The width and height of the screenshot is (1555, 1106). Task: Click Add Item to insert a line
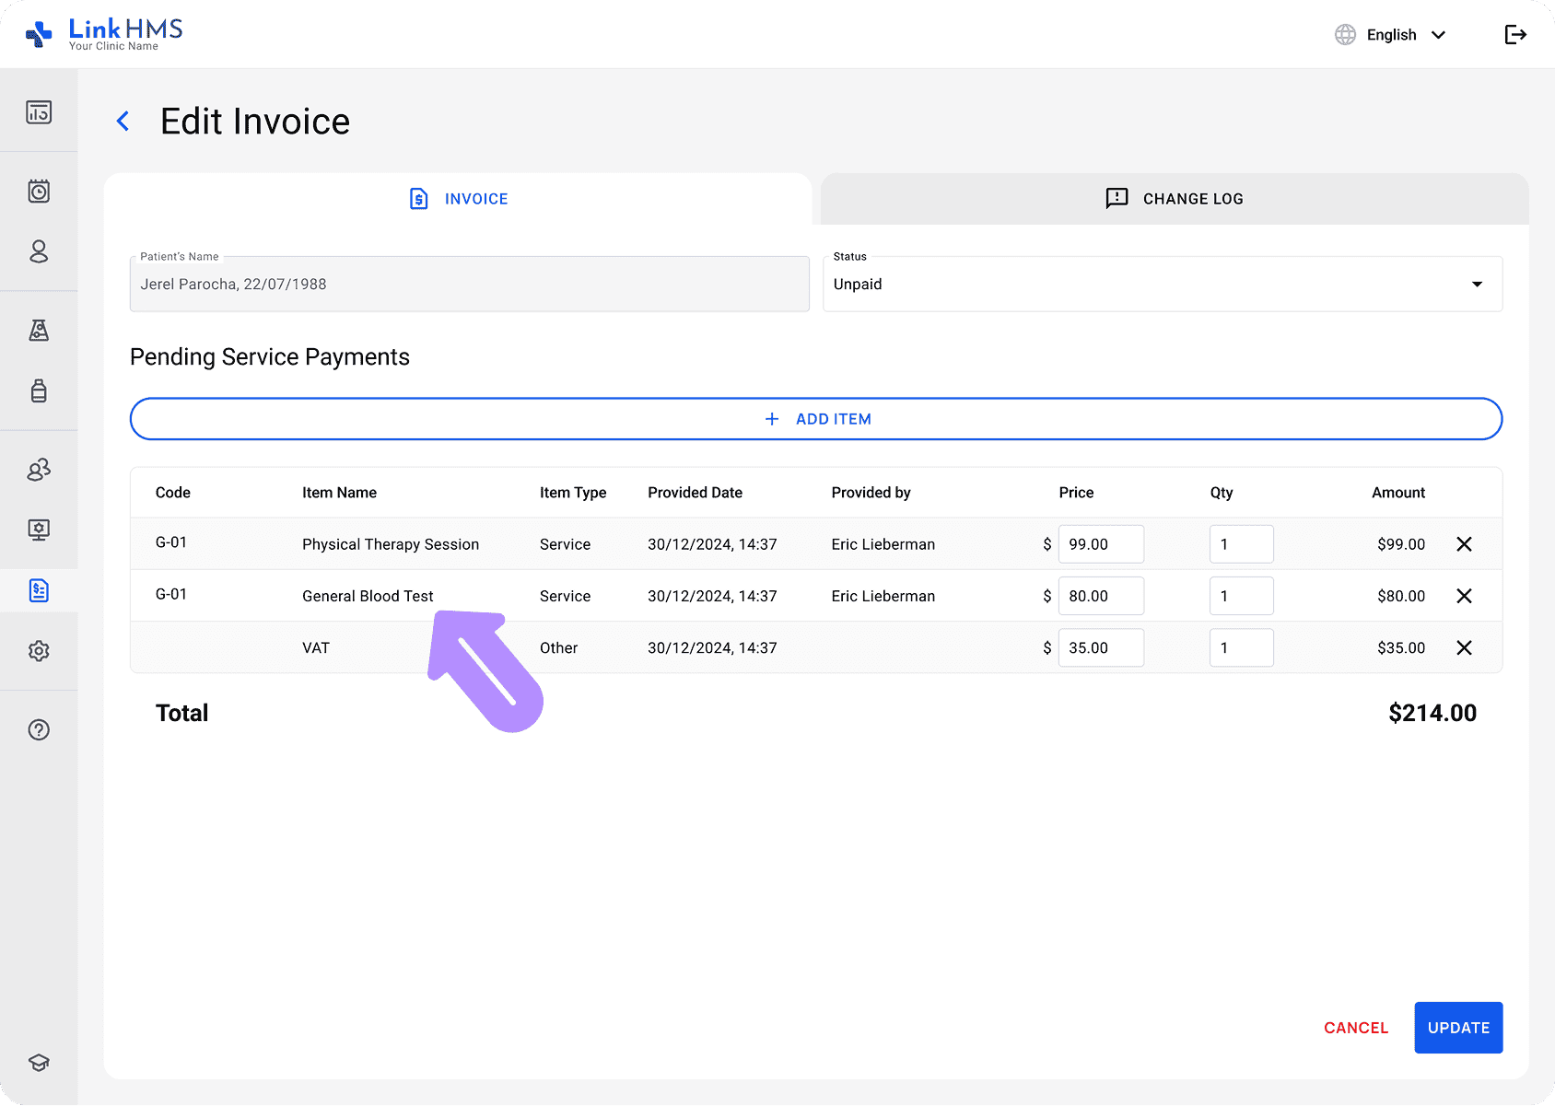[x=816, y=418]
